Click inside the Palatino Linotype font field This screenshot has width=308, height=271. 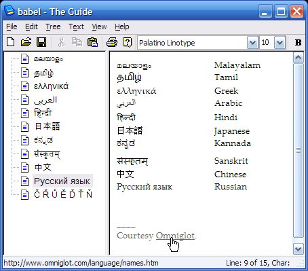pyautogui.click(x=192, y=43)
